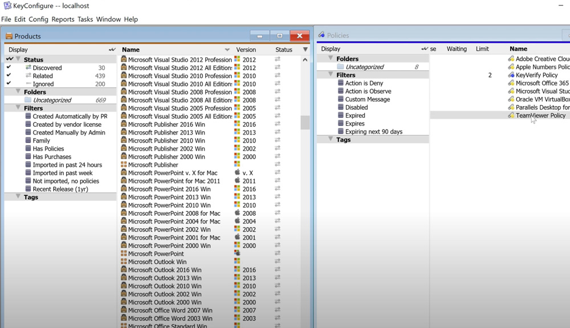Click the KeyConfigure application title icon

(7, 6)
